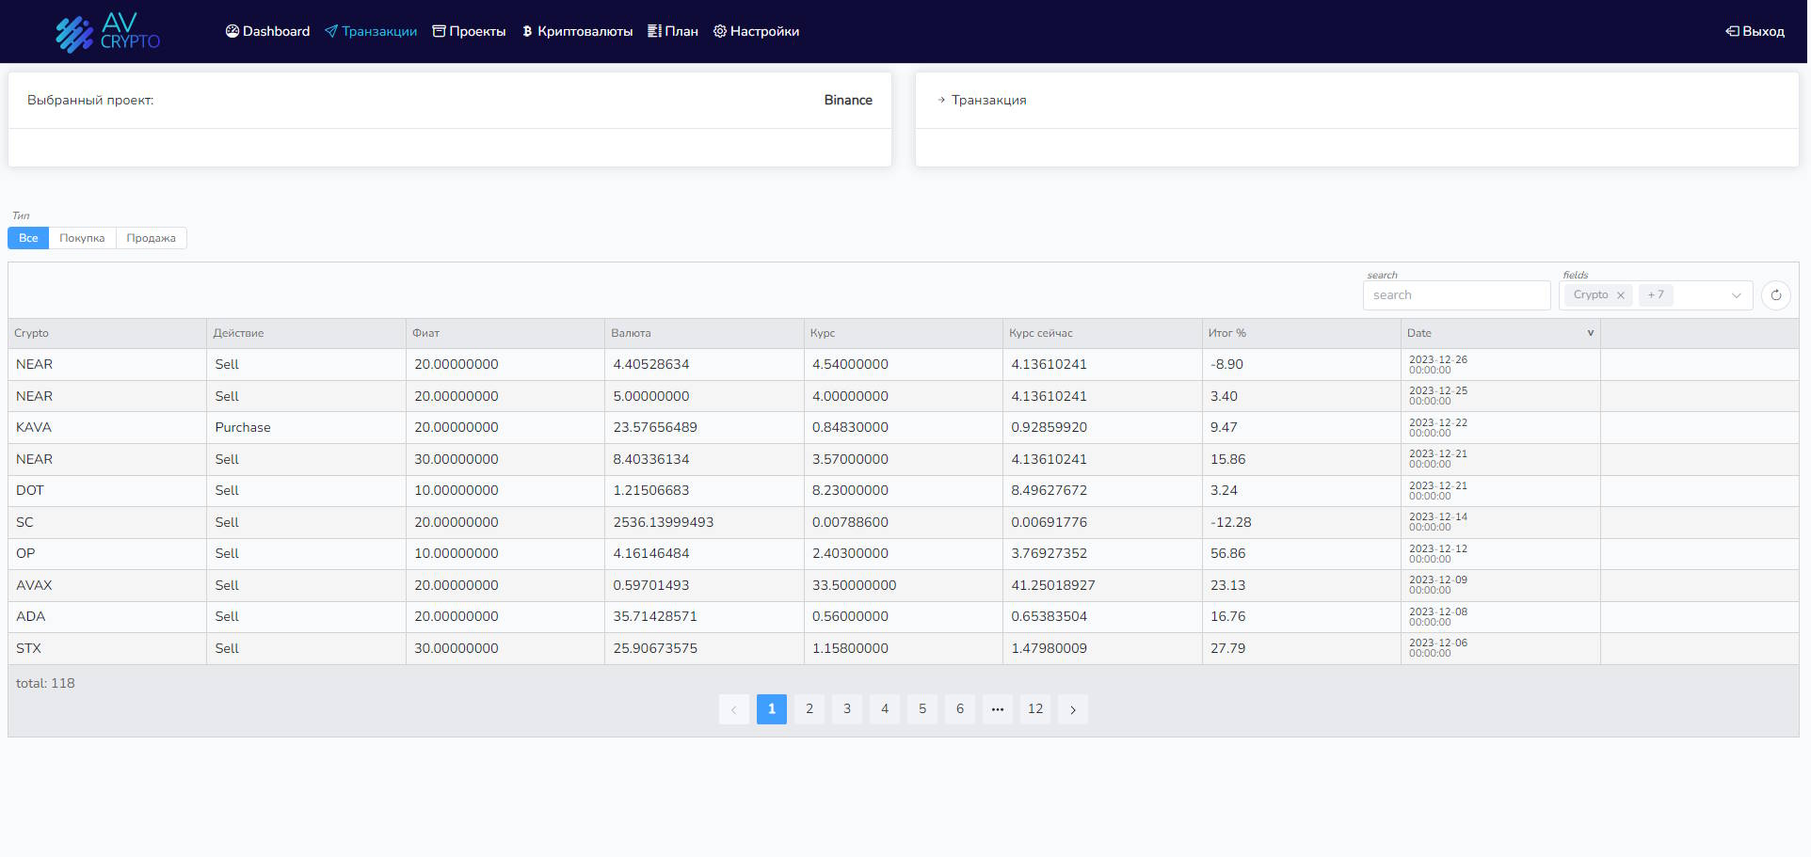Open page 12 of transactions
Screen dimensions: 1811x857
[x=1035, y=709]
